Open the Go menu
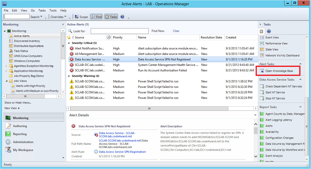The image size is (311, 169). [33, 10]
